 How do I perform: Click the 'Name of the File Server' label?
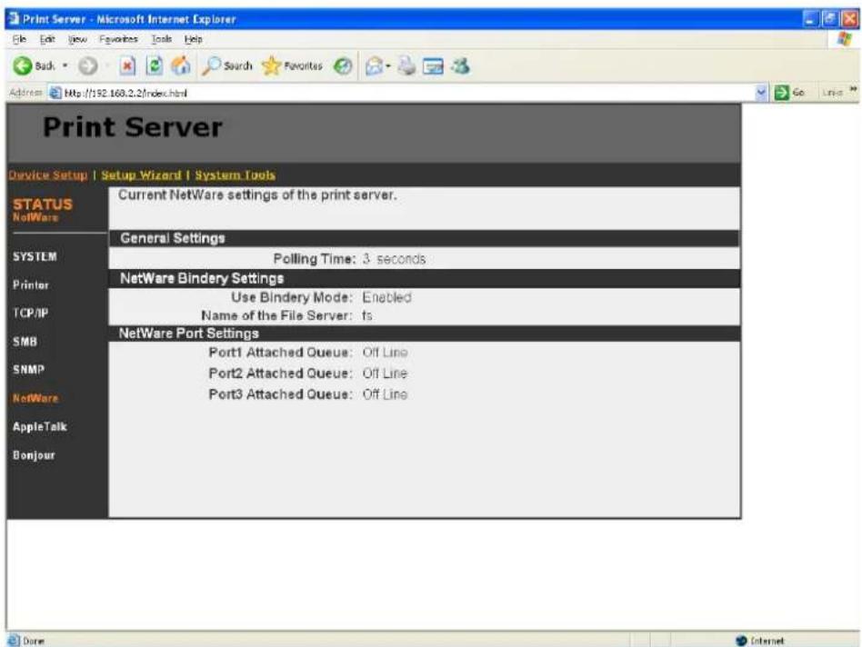tap(276, 315)
